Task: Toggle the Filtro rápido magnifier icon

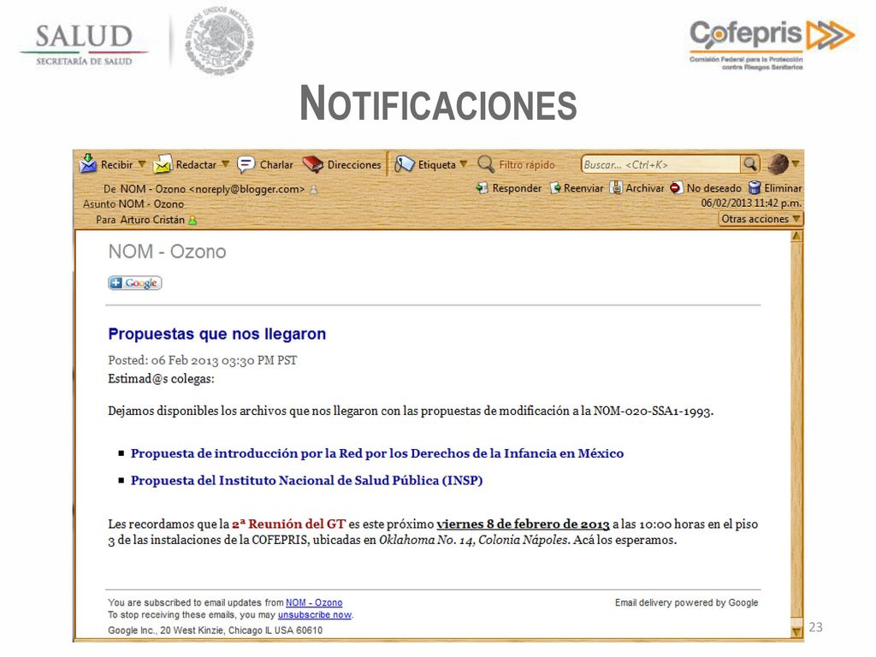Action: click(486, 164)
